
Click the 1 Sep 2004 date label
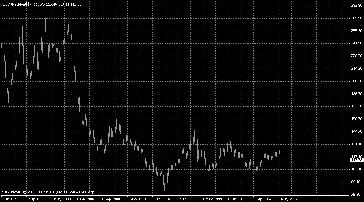click(262, 199)
